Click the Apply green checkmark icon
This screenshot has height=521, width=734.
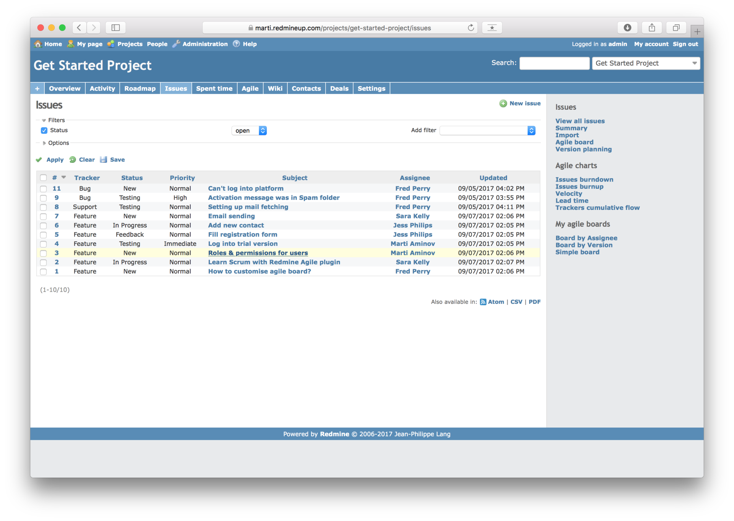(39, 160)
